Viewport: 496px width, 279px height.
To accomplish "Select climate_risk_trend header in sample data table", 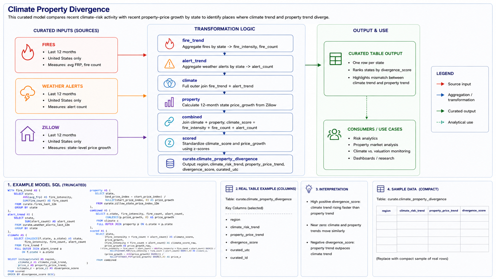I will pyautogui.click(x=412, y=211).
